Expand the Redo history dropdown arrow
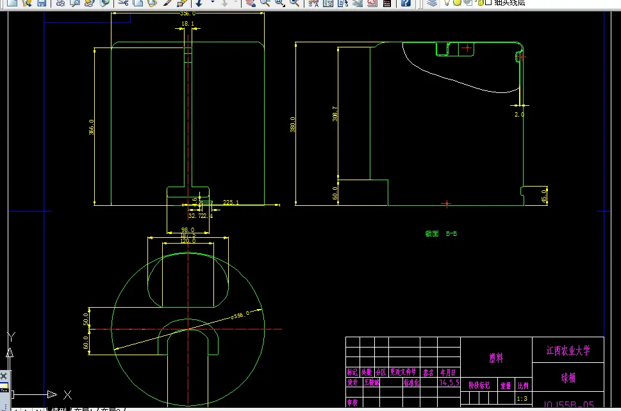 tap(236, 3)
